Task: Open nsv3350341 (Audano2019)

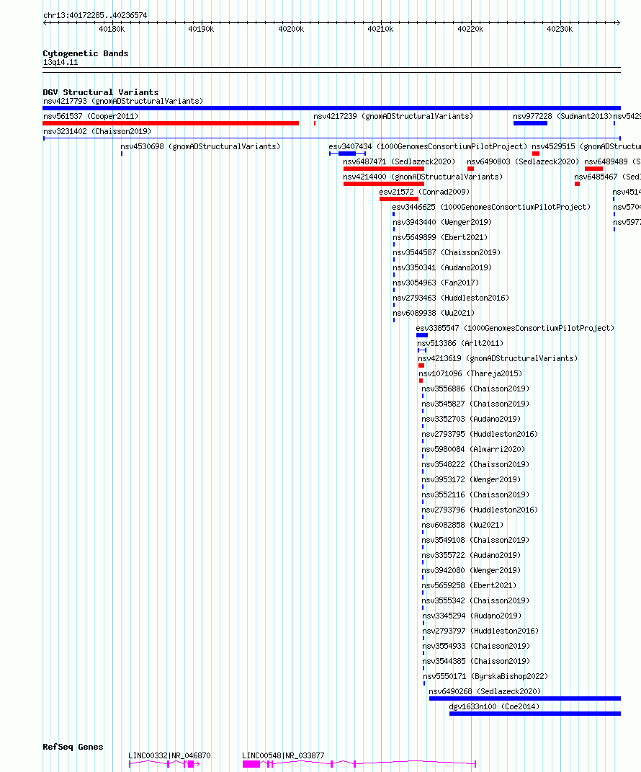Action: (441, 268)
